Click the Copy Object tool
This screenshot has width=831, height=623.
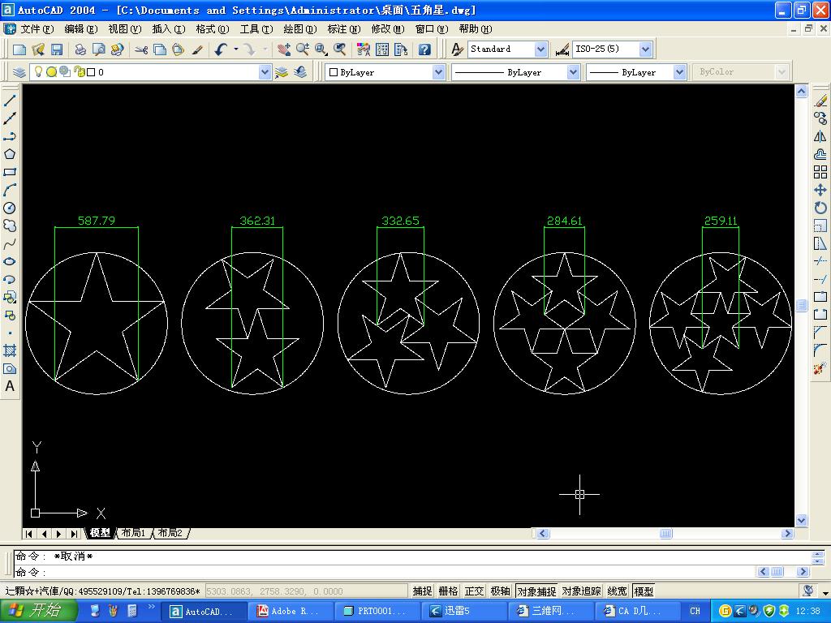coord(820,118)
